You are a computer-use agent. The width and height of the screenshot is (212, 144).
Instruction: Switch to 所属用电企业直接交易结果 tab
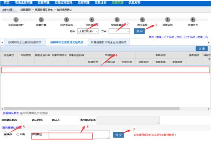pyautogui.click(x=25, y=42)
